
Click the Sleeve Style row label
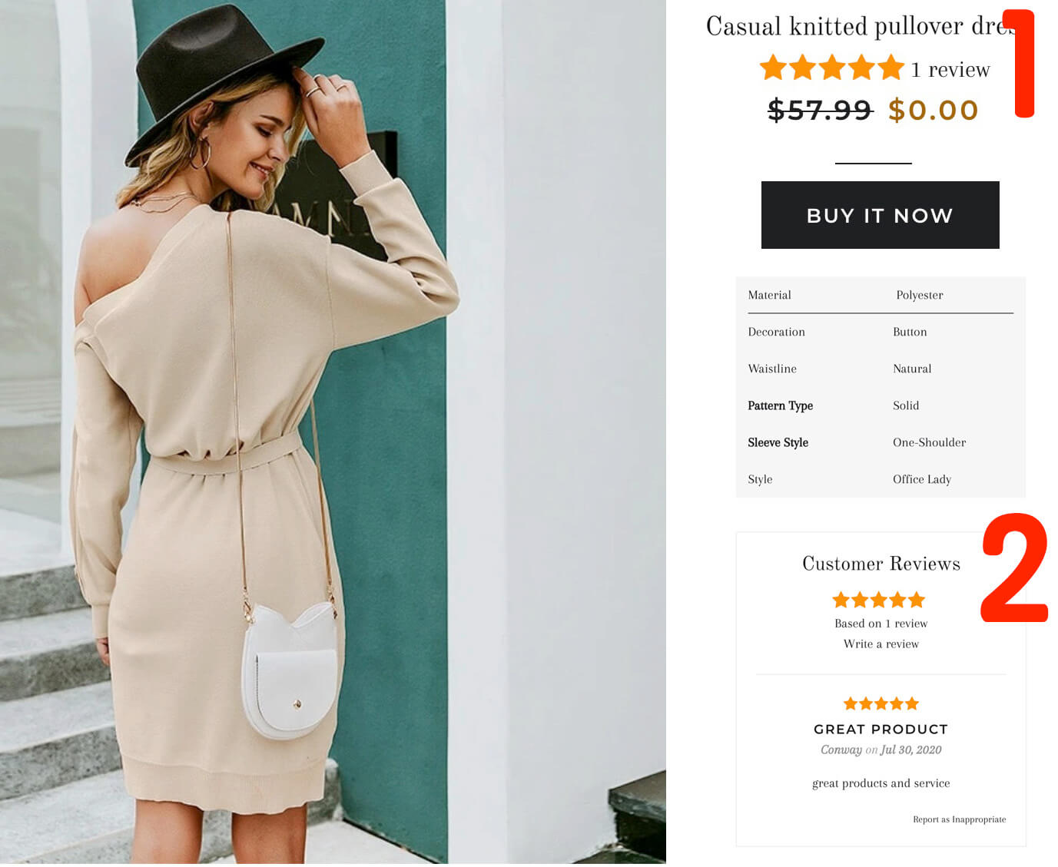click(x=778, y=442)
